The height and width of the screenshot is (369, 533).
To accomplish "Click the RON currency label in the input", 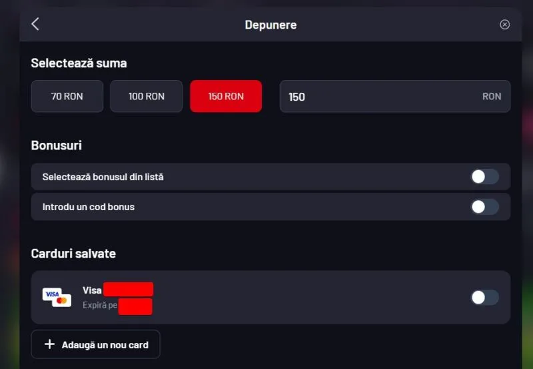I will pyautogui.click(x=492, y=96).
